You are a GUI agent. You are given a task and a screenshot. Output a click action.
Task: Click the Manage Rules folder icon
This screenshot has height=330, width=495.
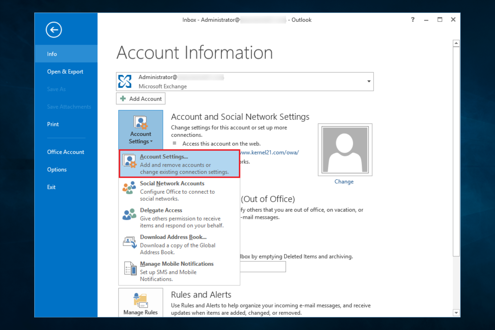point(140,300)
